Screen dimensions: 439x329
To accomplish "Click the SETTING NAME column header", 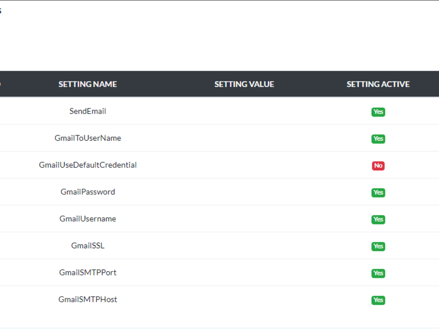I will pos(88,84).
